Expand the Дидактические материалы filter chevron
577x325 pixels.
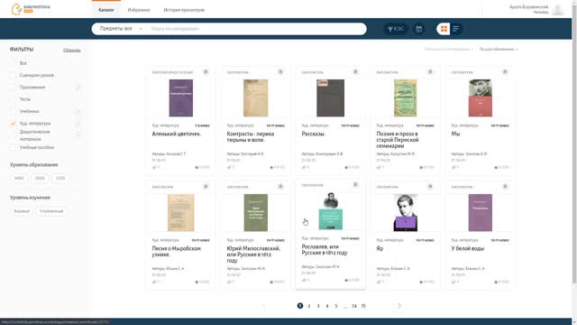pos(78,135)
